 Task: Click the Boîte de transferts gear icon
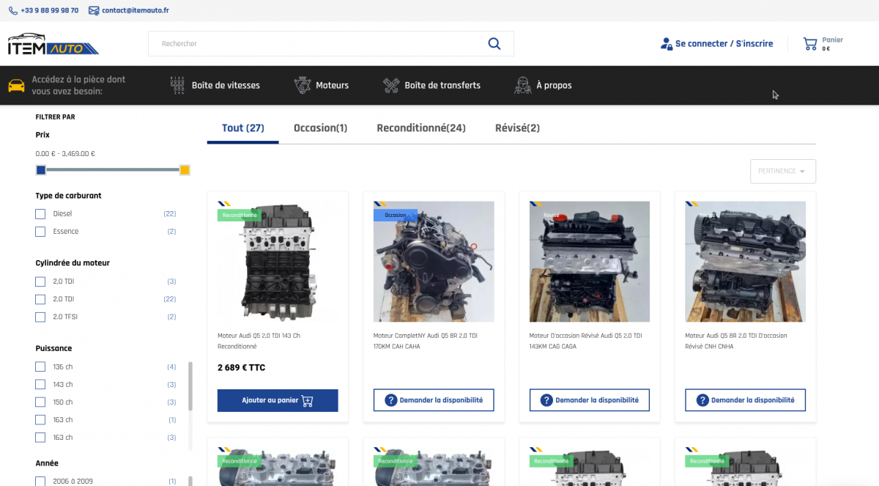391,85
